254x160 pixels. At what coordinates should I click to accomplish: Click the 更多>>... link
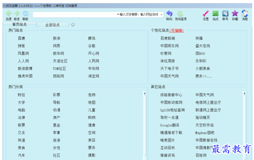click(203, 76)
